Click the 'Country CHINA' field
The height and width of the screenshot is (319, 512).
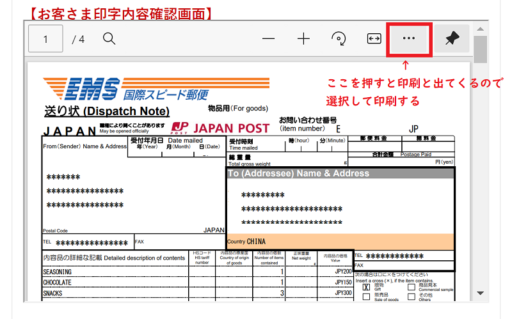pyautogui.click(x=340, y=242)
